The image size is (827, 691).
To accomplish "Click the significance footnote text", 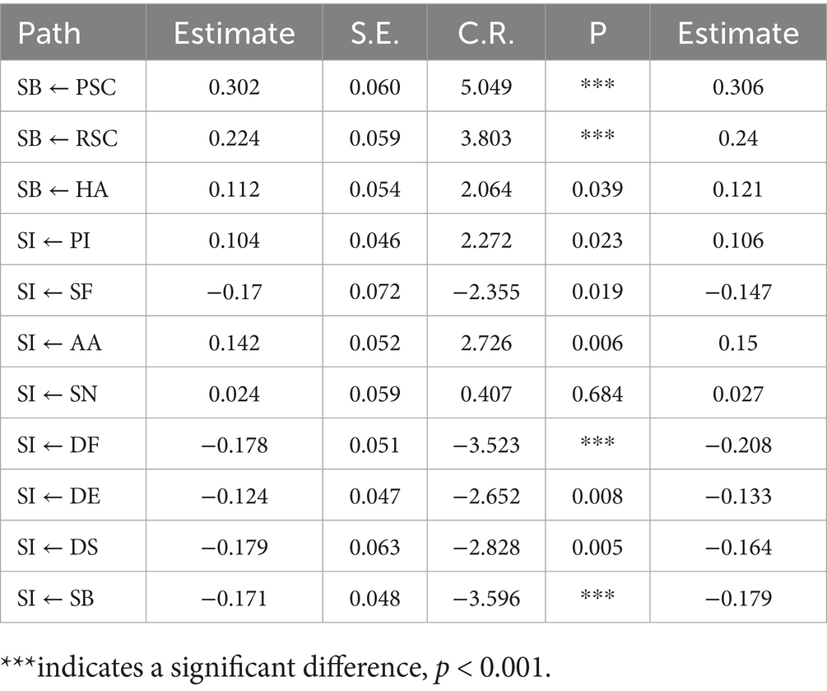I will [276, 668].
